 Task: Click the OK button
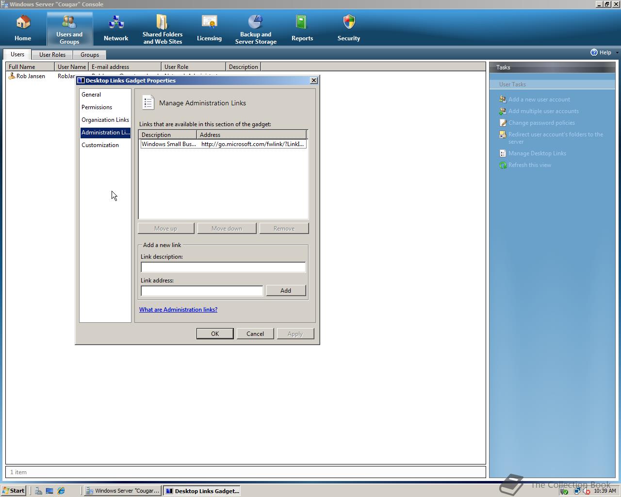tap(215, 334)
